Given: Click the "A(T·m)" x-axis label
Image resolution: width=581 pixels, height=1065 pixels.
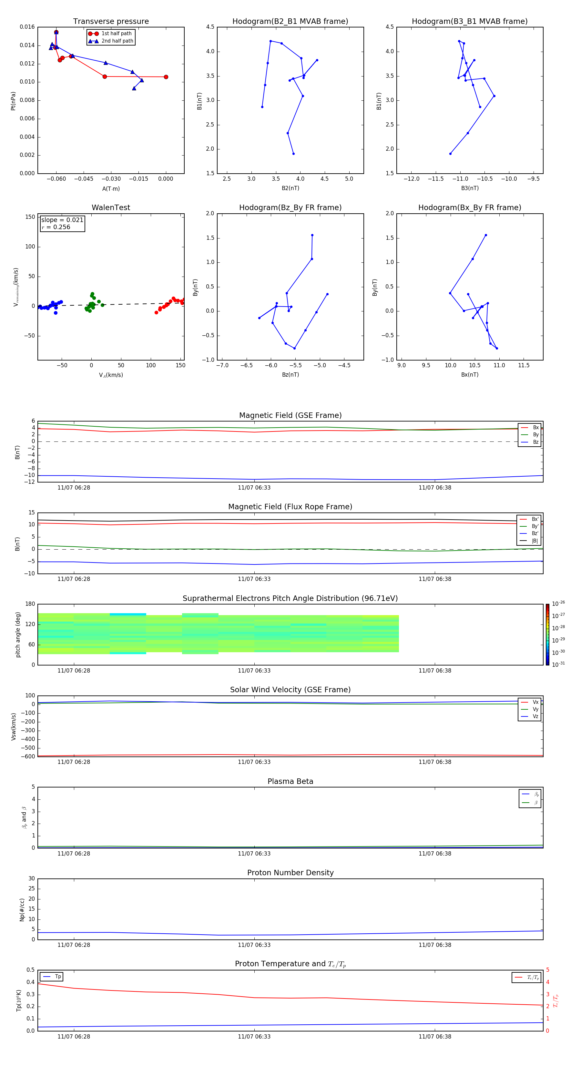Looking at the screenshot, I should (x=111, y=188).
